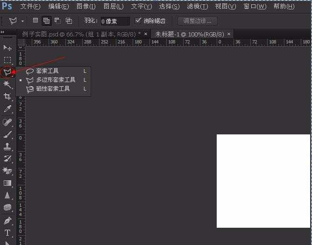Choose New Selection mode button
This screenshot has height=245, width=312.
(36, 21)
